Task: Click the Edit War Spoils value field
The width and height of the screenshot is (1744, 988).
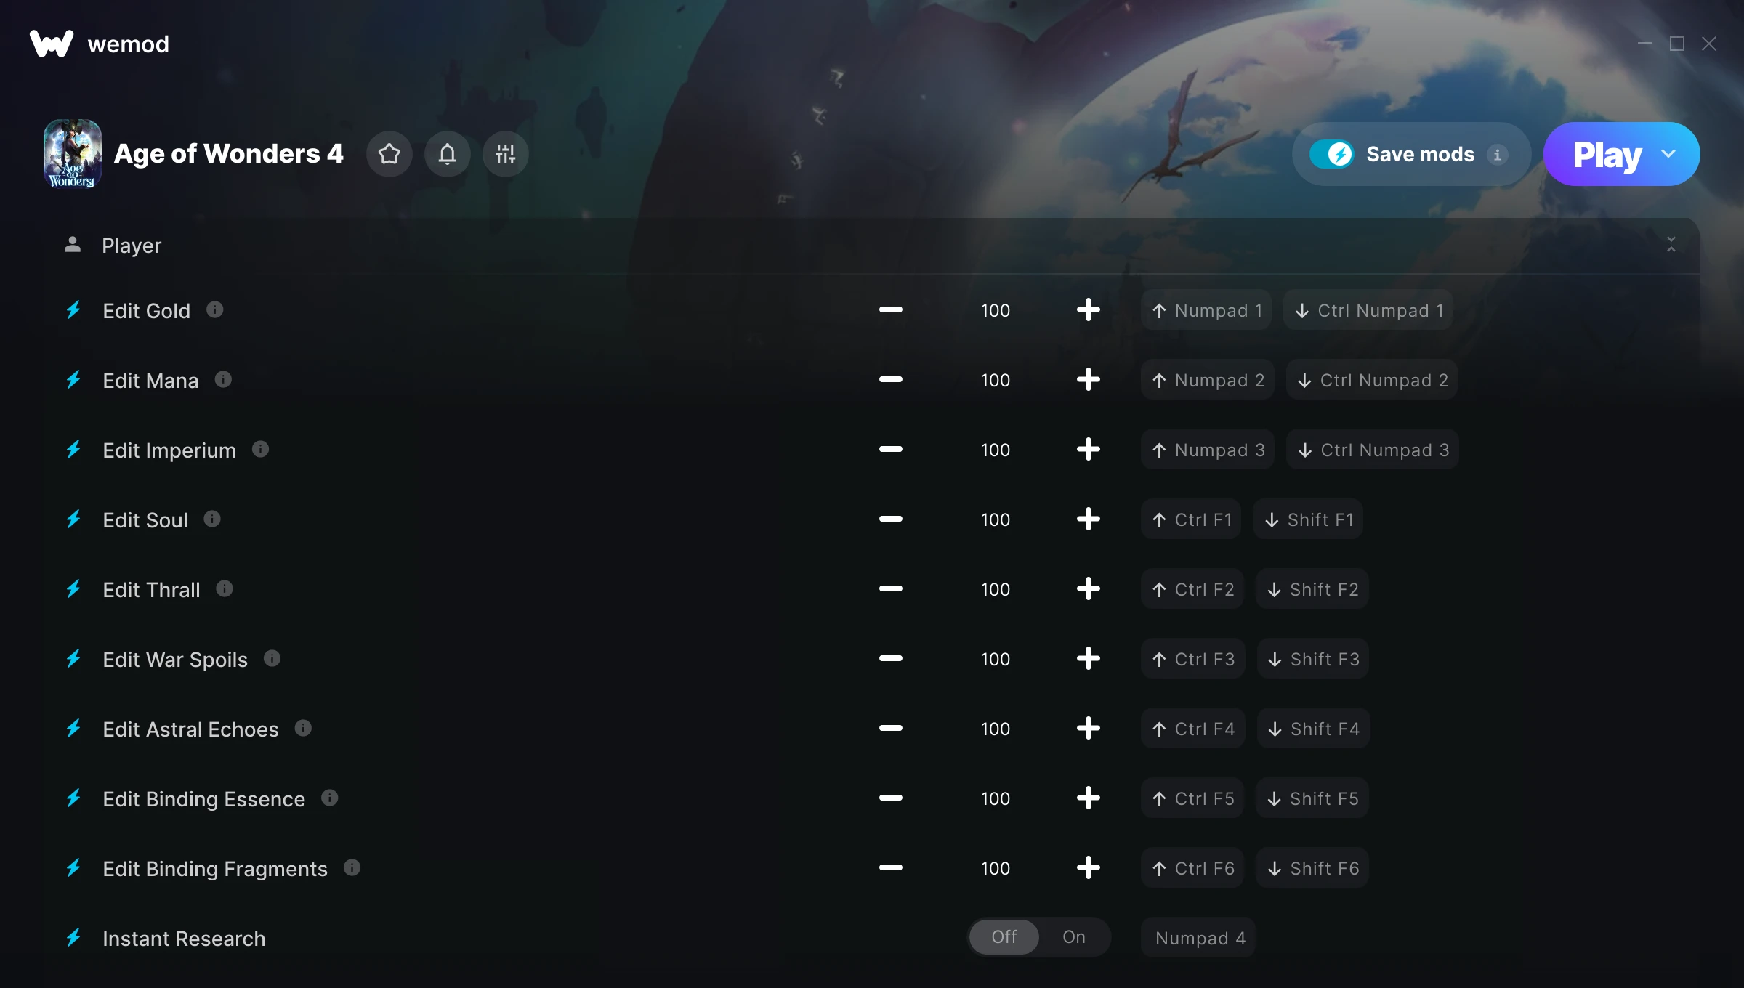Action: tap(996, 659)
